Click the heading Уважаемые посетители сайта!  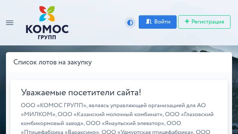(x=81, y=92)
